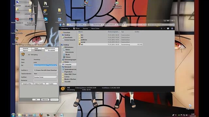209x117 pixels.
Task: Toggle the Explorer preview pane icon
Action: click(x=168, y=28)
